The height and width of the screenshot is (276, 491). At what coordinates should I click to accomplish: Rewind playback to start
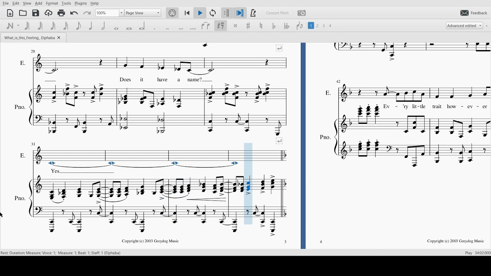187,13
